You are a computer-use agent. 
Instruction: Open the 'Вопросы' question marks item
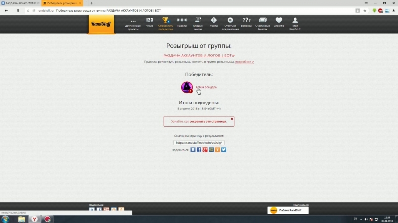246,22
